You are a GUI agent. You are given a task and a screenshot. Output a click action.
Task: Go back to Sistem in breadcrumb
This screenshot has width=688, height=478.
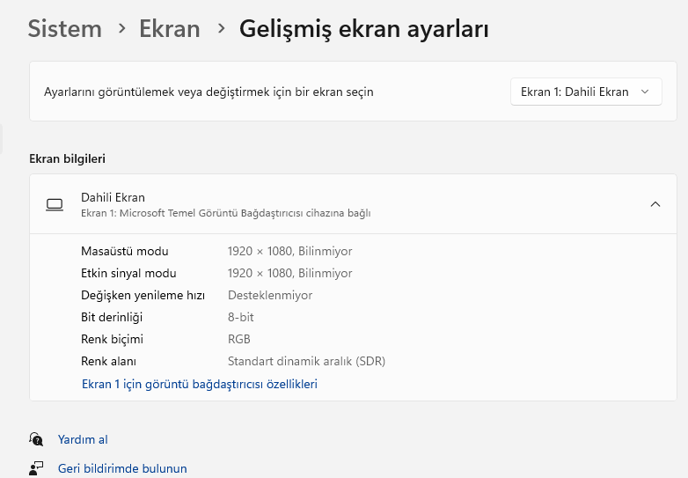pyautogui.click(x=65, y=29)
